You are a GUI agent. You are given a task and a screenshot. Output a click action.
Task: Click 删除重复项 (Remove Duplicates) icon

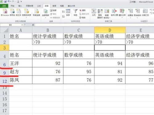(x=100, y=13)
